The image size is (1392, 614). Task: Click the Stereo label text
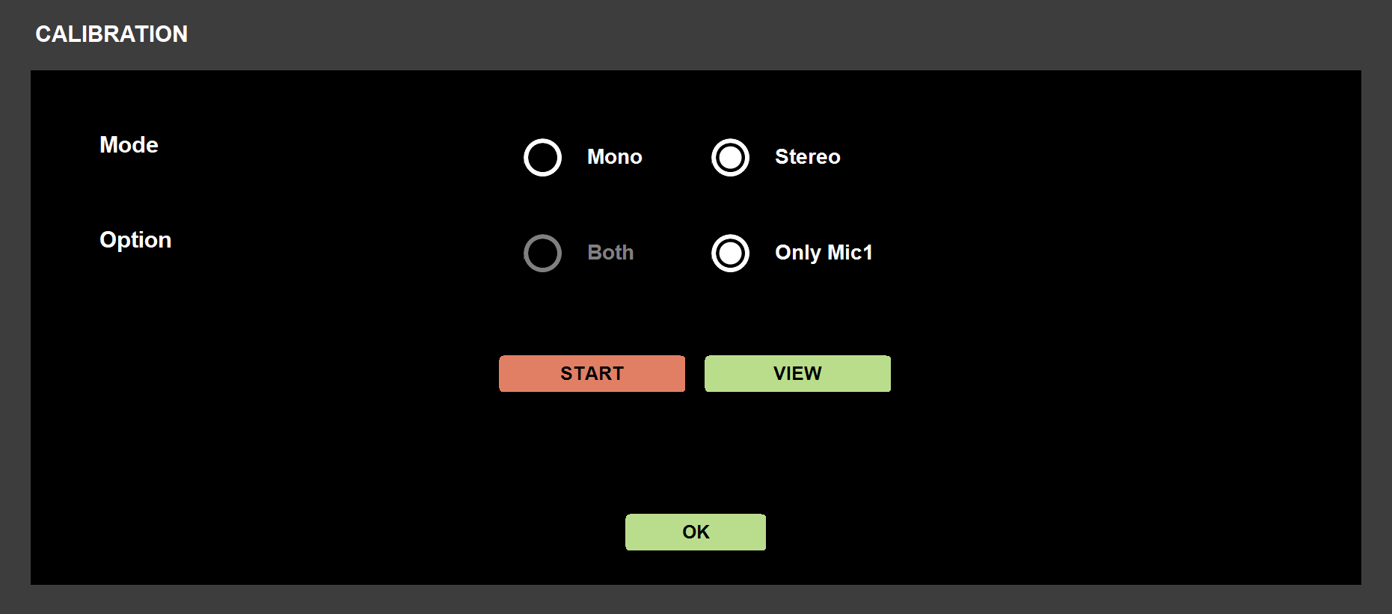tap(807, 157)
